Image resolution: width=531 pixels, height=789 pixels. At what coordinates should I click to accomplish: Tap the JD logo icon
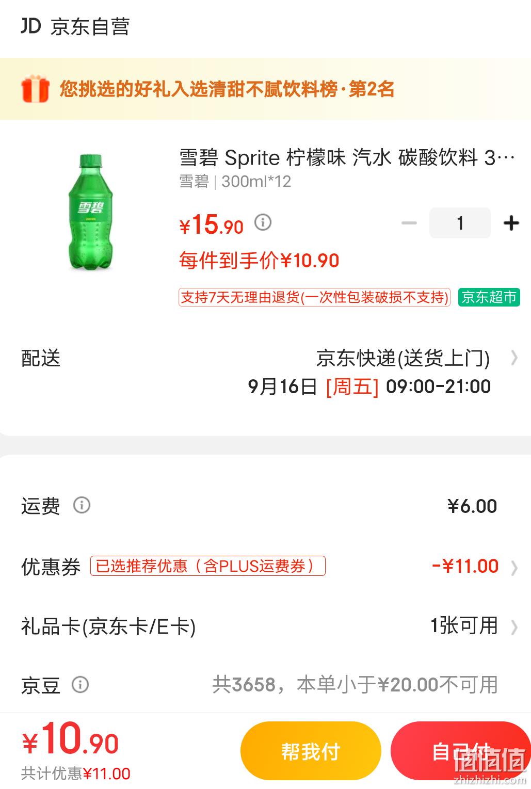[31, 26]
